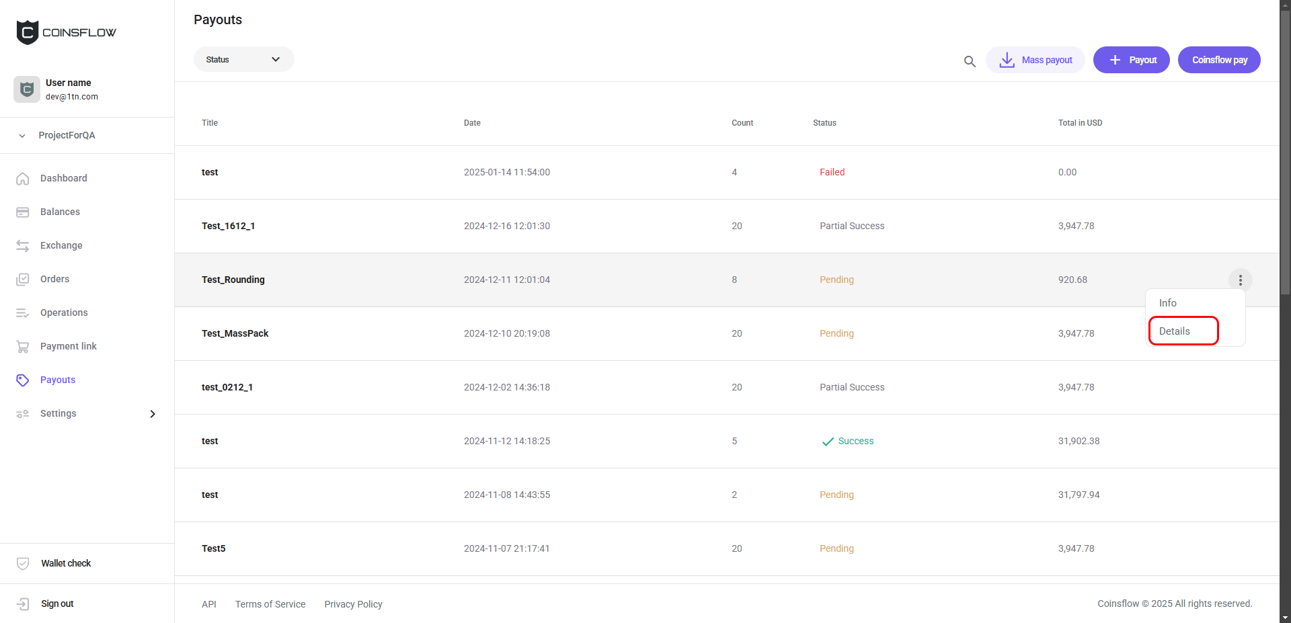Screen dimensions: 1291x623
Task: Open the three-dot menu for Test_Rounding
Action: pyautogui.click(x=1240, y=280)
